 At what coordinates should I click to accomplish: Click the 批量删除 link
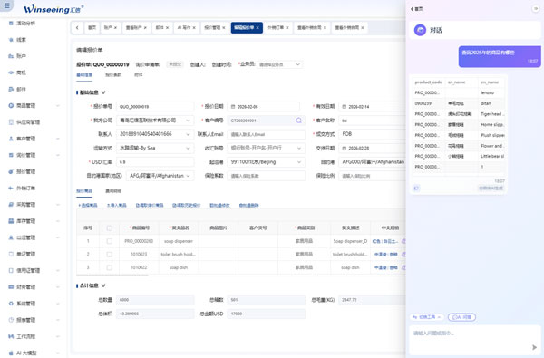click(248, 206)
